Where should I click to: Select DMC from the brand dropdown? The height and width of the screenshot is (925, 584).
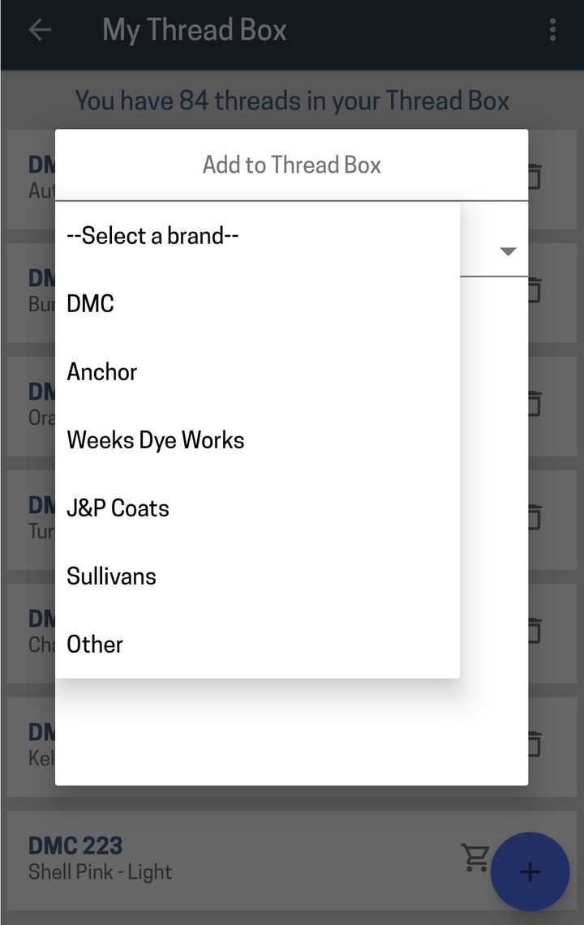[89, 303]
